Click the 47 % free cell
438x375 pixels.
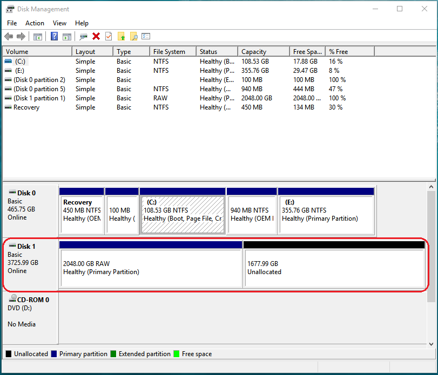pos(335,88)
